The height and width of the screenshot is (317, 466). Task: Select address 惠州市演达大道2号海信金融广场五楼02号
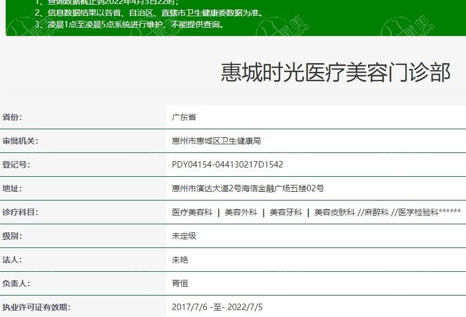coord(248,188)
